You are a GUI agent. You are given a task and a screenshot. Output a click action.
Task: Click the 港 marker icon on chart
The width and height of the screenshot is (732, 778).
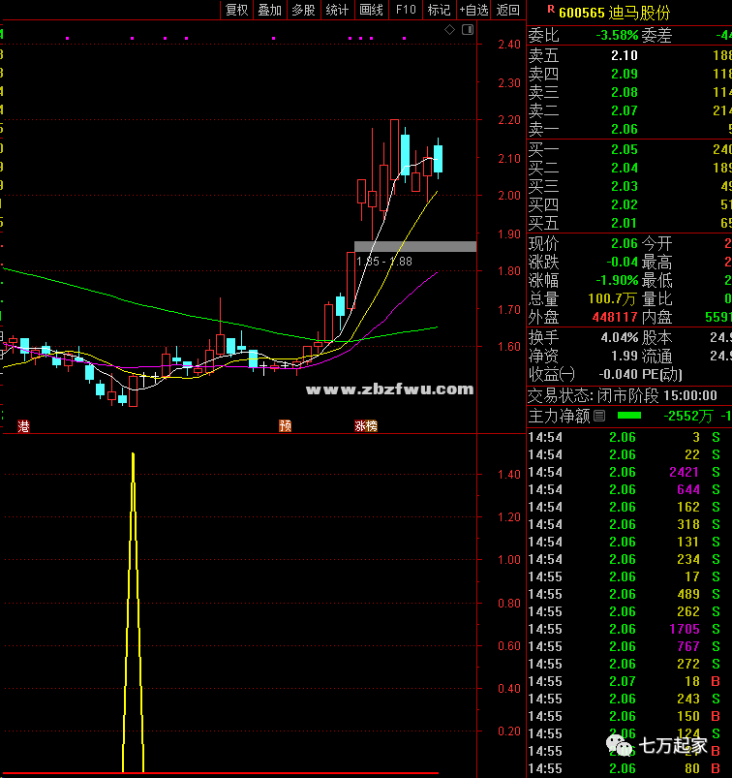coord(23,425)
